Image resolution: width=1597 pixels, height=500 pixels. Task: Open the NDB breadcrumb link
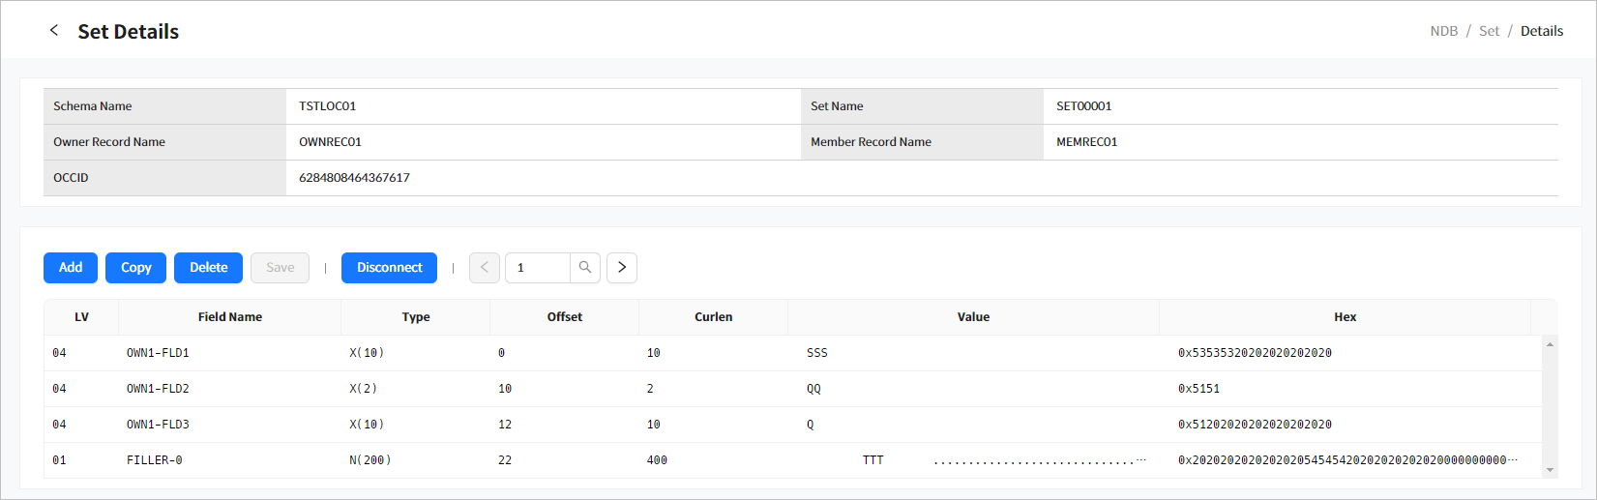[x=1443, y=31]
